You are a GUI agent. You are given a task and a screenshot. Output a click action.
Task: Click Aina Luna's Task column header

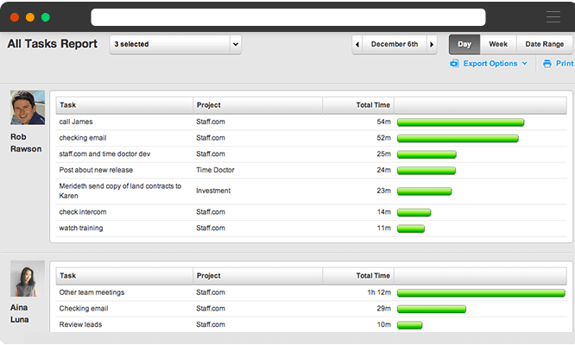click(x=124, y=276)
